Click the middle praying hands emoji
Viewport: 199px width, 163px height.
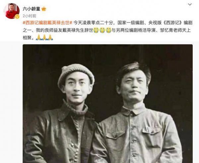pyautogui.click(x=44, y=37)
